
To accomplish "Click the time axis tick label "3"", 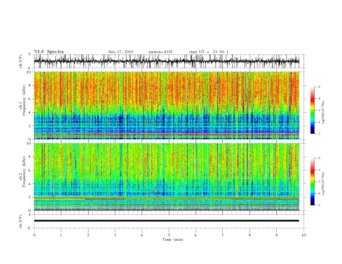I will (115, 235).
